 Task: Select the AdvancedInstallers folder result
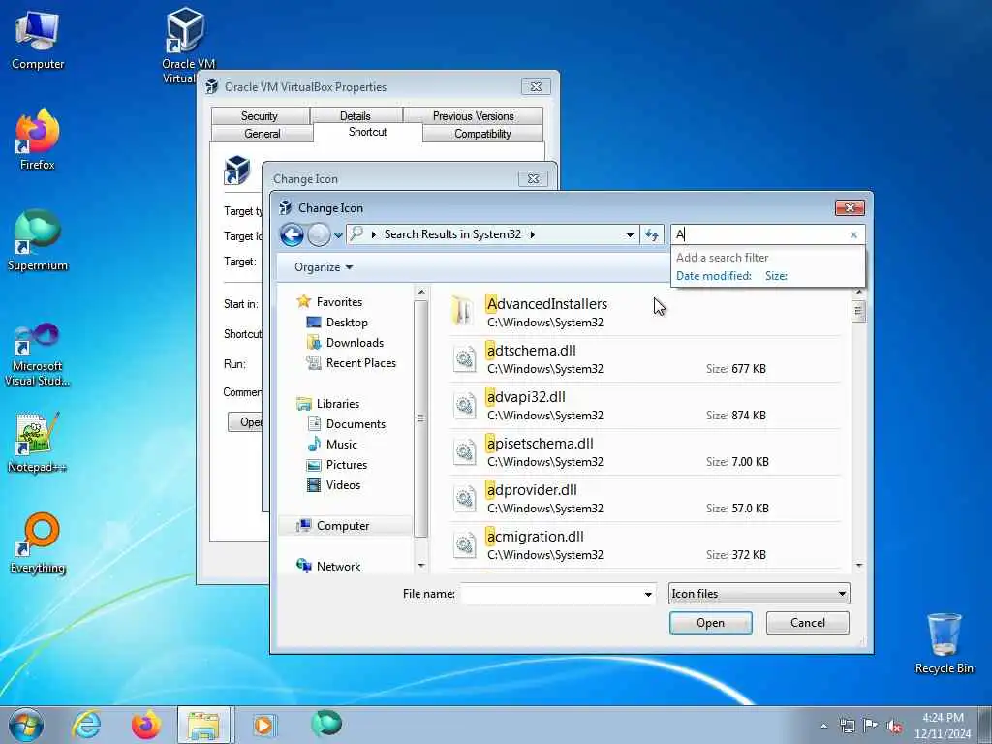pyautogui.click(x=645, y=312)
